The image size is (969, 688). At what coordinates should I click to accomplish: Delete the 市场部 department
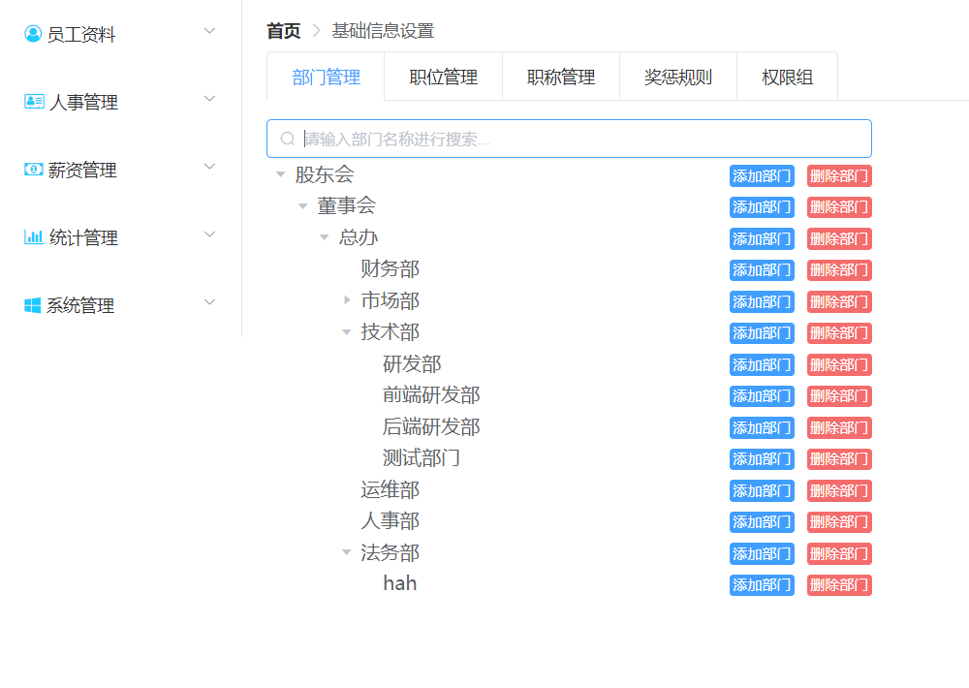tap(839, 301)
